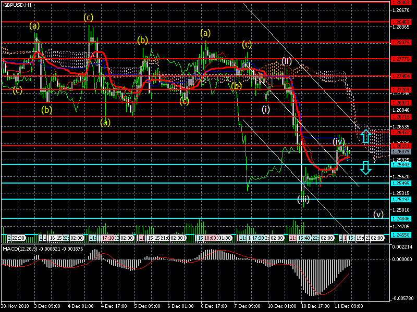
Task: Click the 6 Dec 17:00 time label
Action: pyautogui.click(x=214, y=306)
